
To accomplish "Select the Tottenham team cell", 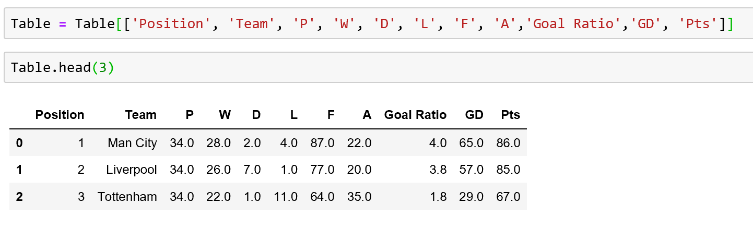I will (x=127, y=197).
